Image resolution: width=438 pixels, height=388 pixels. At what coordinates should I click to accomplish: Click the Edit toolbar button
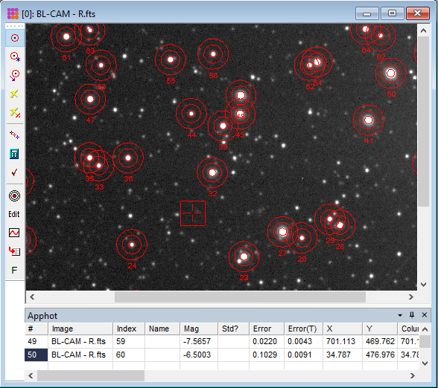pyautogui.click(x=14, y=214)
